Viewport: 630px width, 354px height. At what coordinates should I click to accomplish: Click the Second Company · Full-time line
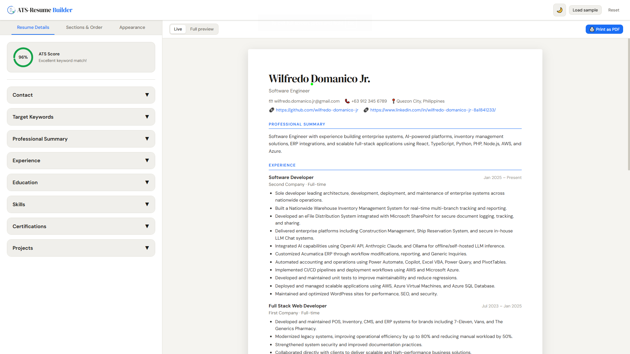click(x=297, y=185)
